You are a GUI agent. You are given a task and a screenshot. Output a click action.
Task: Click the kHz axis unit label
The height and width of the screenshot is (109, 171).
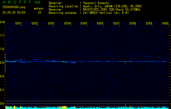click(2, 22)
